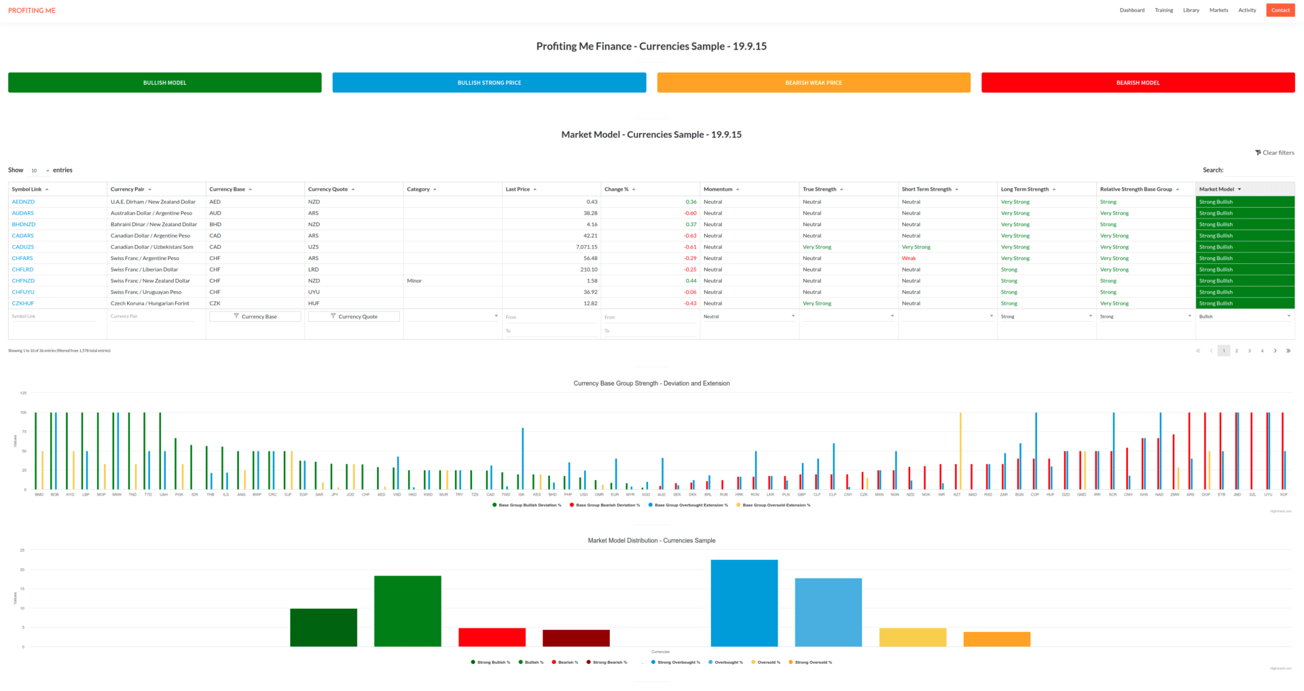
Task: Sort by Market Model column arrow
Action: pyautogui.click(x=1239, y=189)
